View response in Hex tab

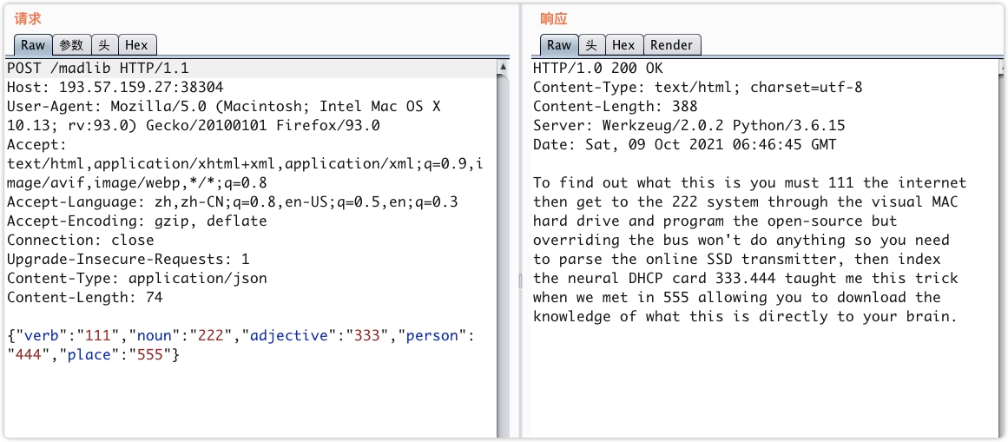coord(623,45)
